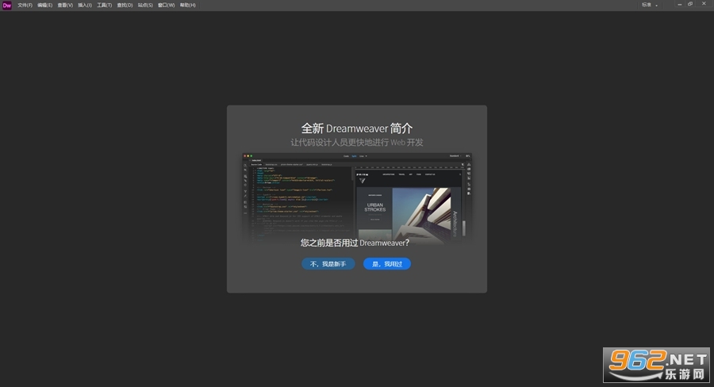Choose 不, 我是新手 button

pyautogui.click(x=328, y=263)
